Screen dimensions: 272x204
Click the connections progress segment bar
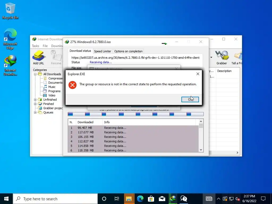point(136,114)
